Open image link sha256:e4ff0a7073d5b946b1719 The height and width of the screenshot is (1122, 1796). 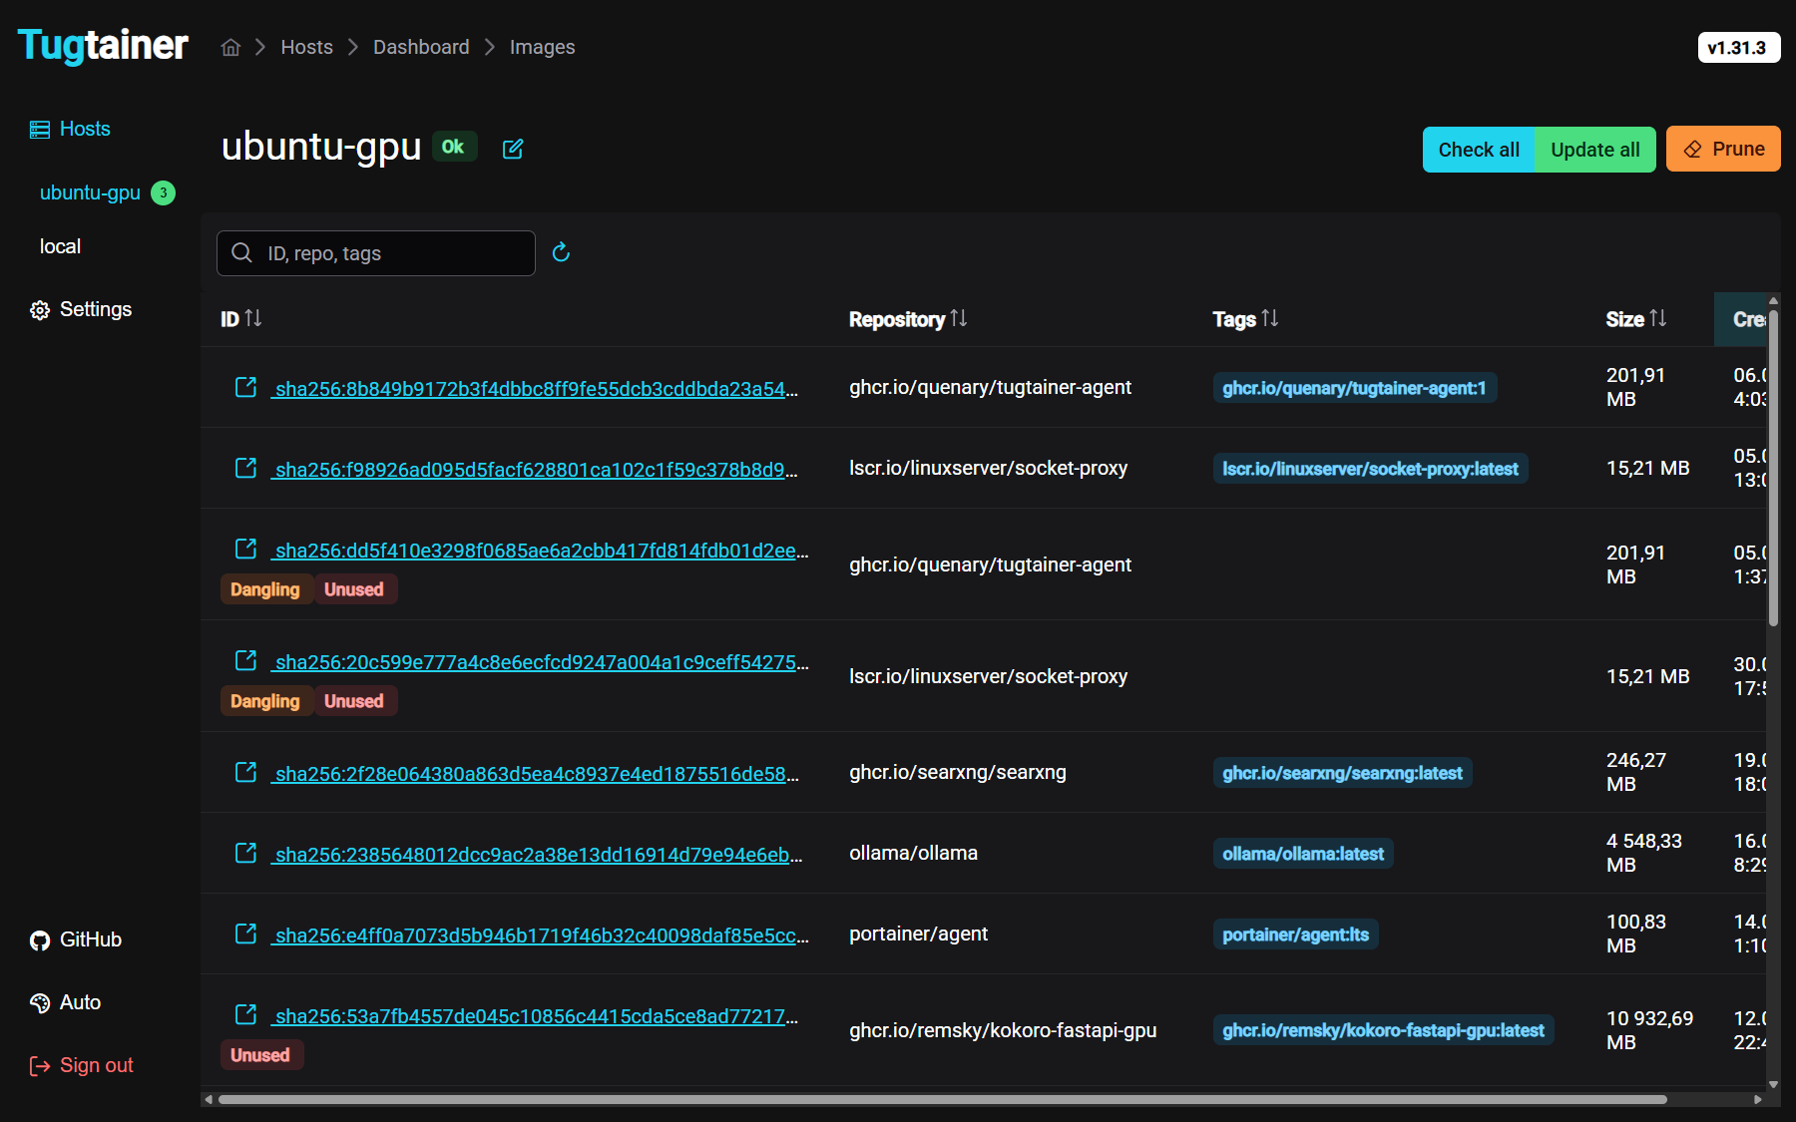point(541,935)
